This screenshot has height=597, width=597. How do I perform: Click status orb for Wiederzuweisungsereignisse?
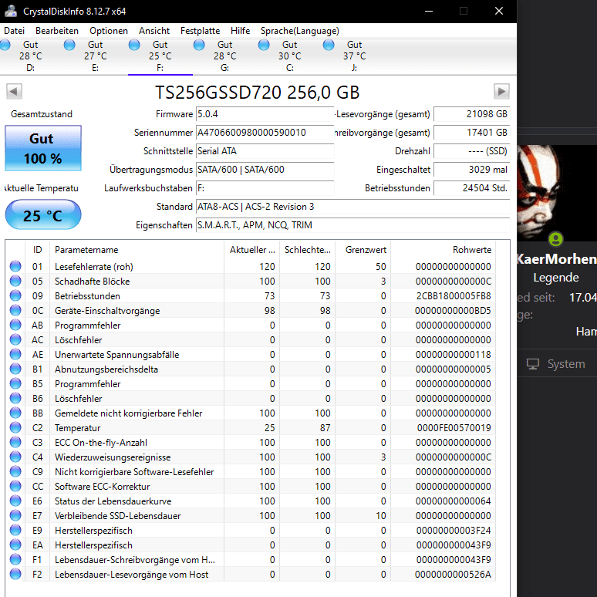pos(15,457)
